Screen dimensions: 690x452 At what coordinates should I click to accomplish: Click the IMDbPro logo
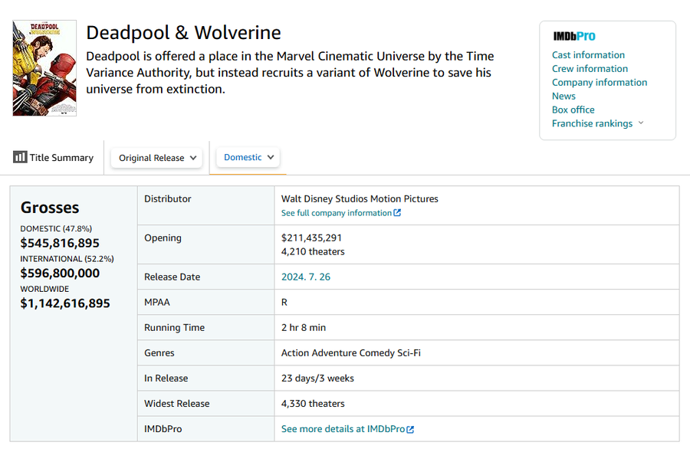(x=573, y=36)
